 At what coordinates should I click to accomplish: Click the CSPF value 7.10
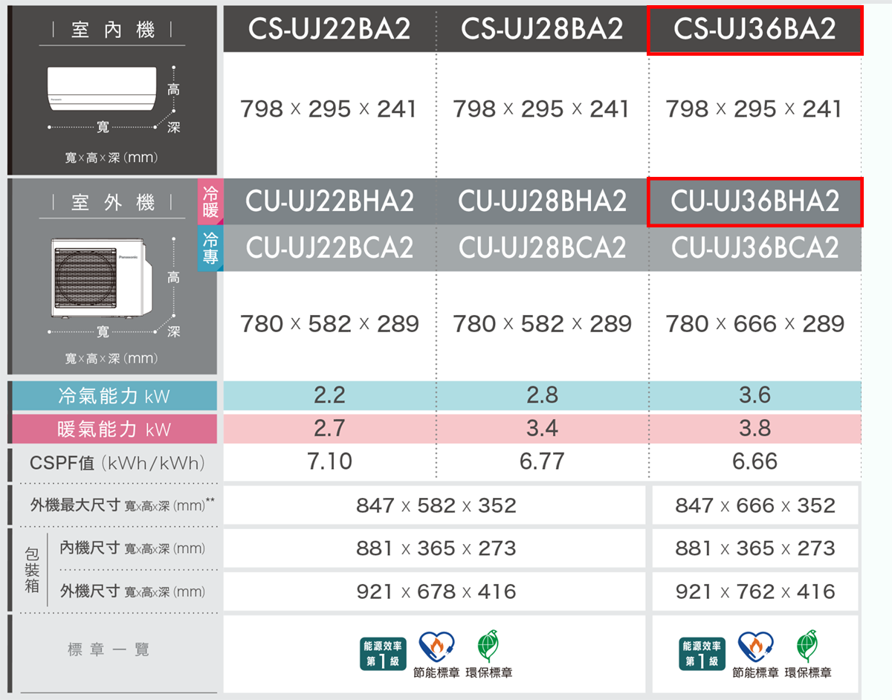pos(329,461)
